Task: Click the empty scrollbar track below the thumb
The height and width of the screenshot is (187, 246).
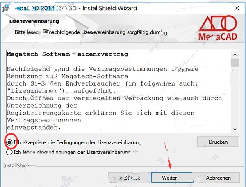Action: [x=235, y=96]
